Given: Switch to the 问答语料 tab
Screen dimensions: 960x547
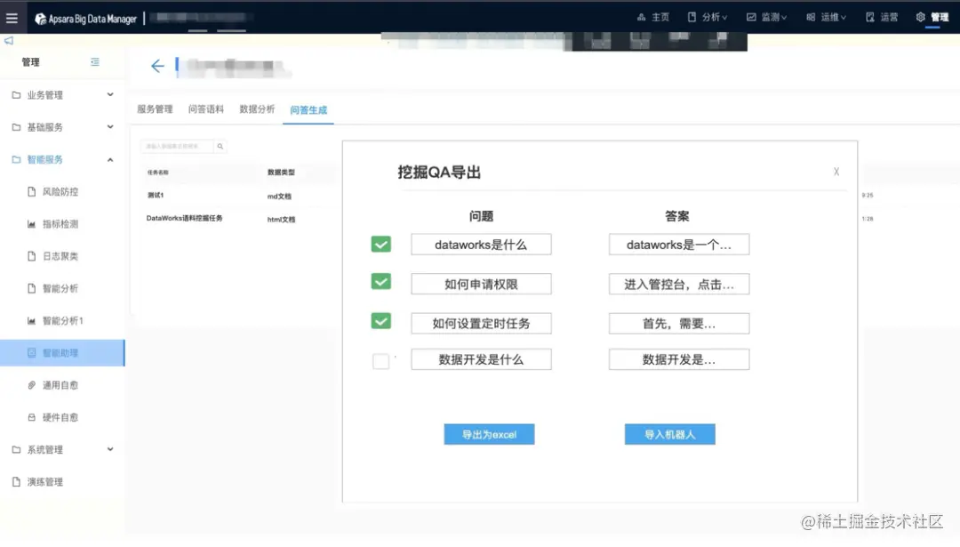Looking at the screenshot, I should pyautogui.click(x=205, y=109).
